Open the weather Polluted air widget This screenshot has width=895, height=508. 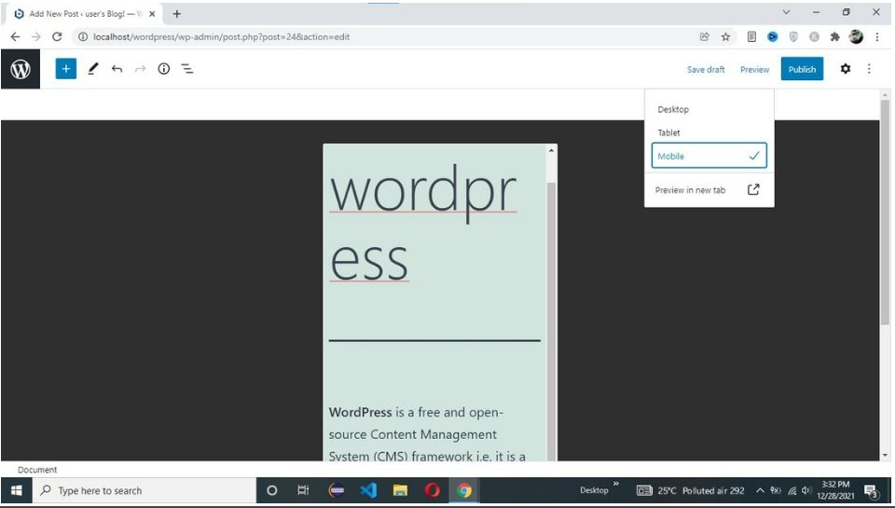690,490
